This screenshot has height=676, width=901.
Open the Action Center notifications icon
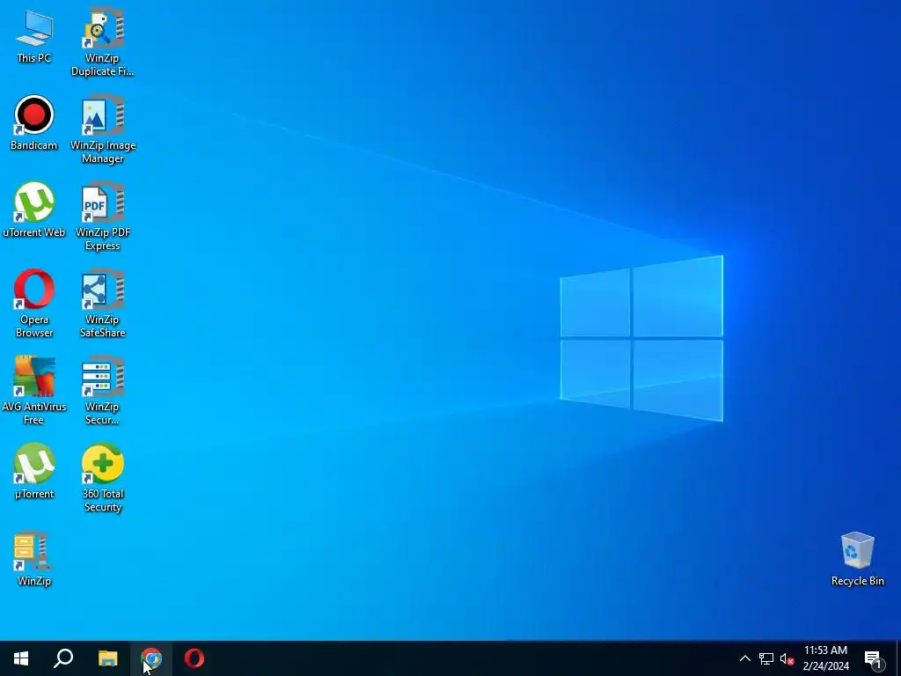[x=873, y=659]
